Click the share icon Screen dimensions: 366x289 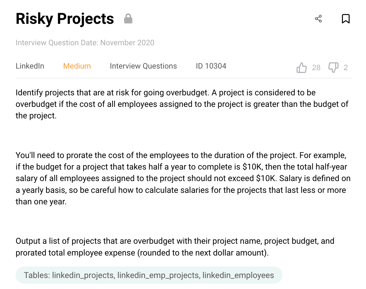[318, 19]
